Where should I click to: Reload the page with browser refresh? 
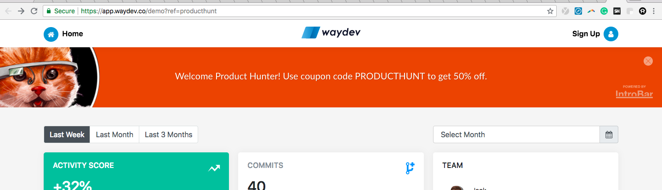[x=34, y=11]
